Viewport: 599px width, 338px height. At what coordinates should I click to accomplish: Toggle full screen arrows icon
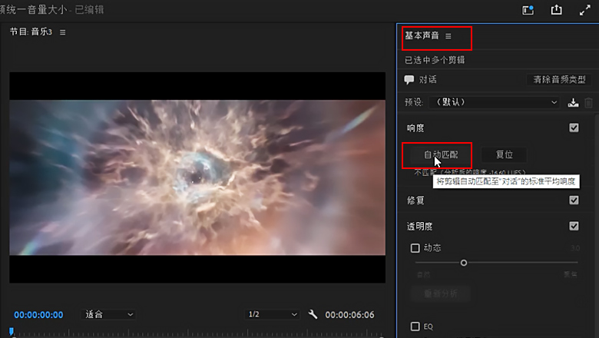(x=585, y=10)
